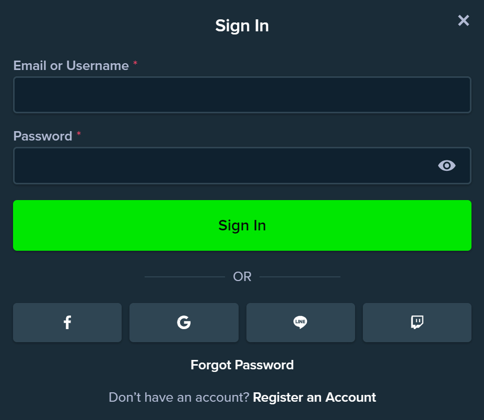Click the Sign In dialog heading
The width and height of the screenshot is (484, 420).
tap(242, 26)
